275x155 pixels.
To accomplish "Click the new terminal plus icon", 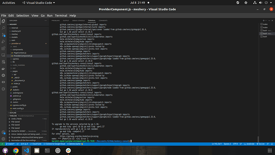I will pos(263,20).
